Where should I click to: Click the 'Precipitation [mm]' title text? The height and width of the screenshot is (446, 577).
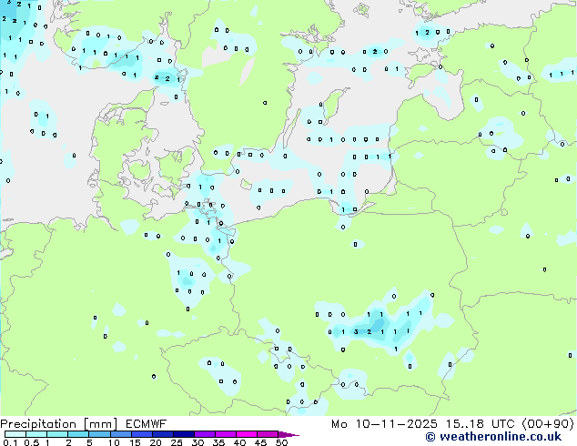(59, 424)
